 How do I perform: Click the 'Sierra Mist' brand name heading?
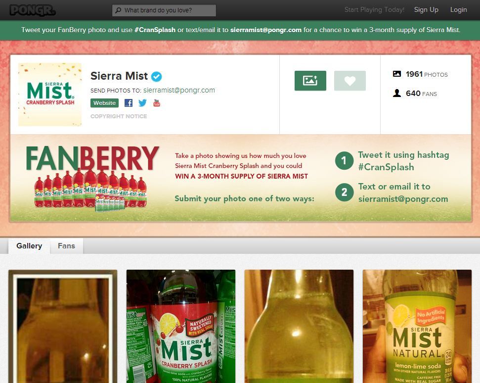coord(119,76)
